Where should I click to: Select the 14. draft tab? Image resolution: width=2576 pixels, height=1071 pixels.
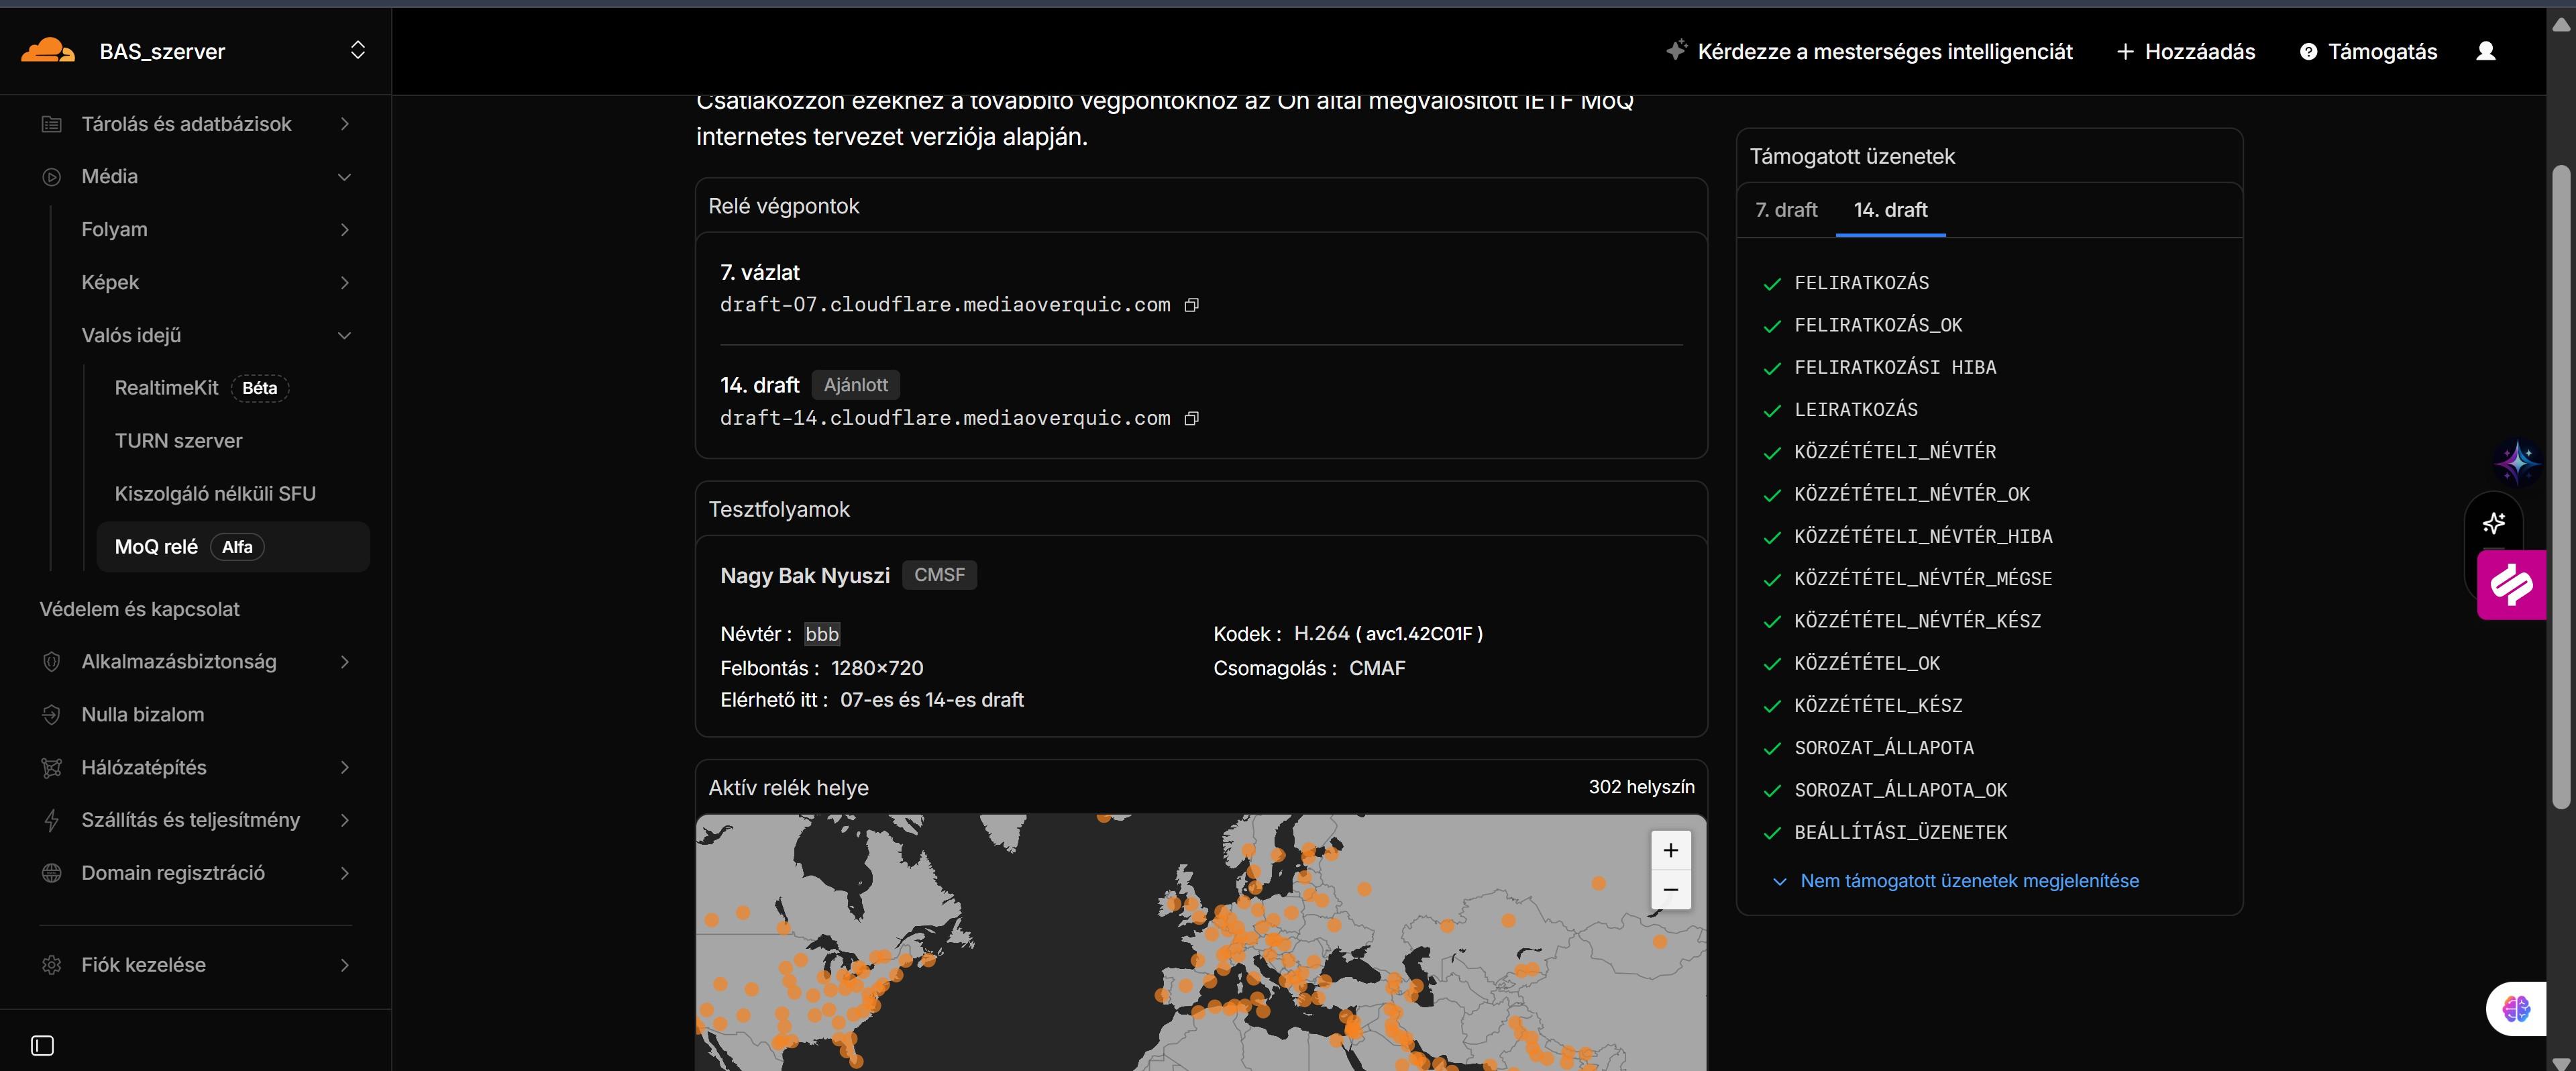click(1890, 210)
